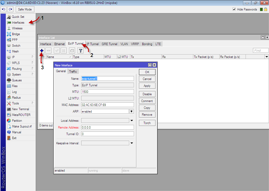Click the Quick Set wand icon
Viewport: 269px width, 191px height.
9,17
